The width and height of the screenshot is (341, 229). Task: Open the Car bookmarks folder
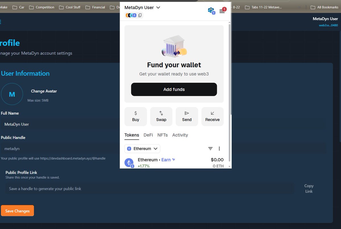click(18, 7)
